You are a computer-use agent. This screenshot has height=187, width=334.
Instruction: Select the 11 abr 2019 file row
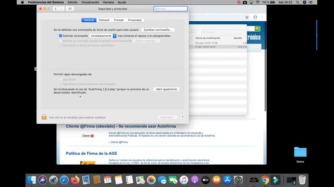tap(218, 47)
